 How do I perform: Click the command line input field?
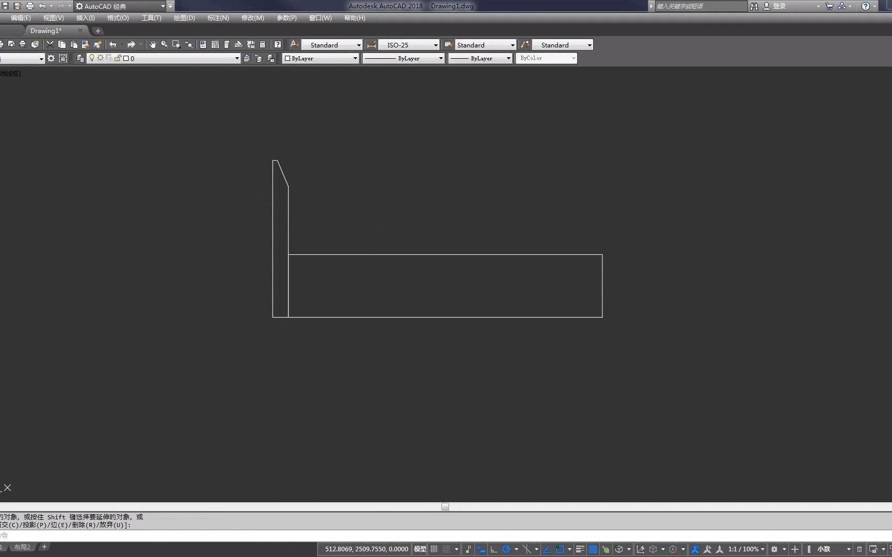pyautogui.click(x=446, y=536)
